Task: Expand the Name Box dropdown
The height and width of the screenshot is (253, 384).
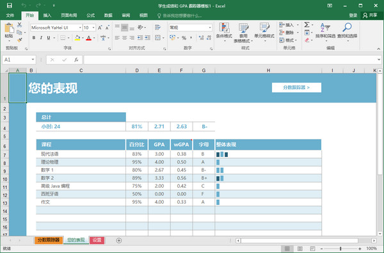Action: [x=33, y=60]
